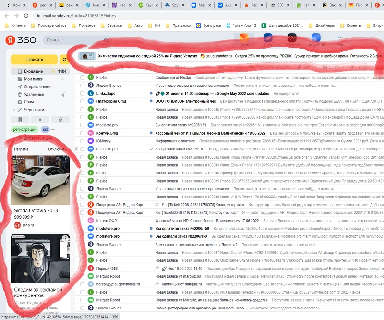This screenshot has width=384, height=320.
Task: Select the noreply@cloudpayments.ru message checkbox
Action: point(82,284)
